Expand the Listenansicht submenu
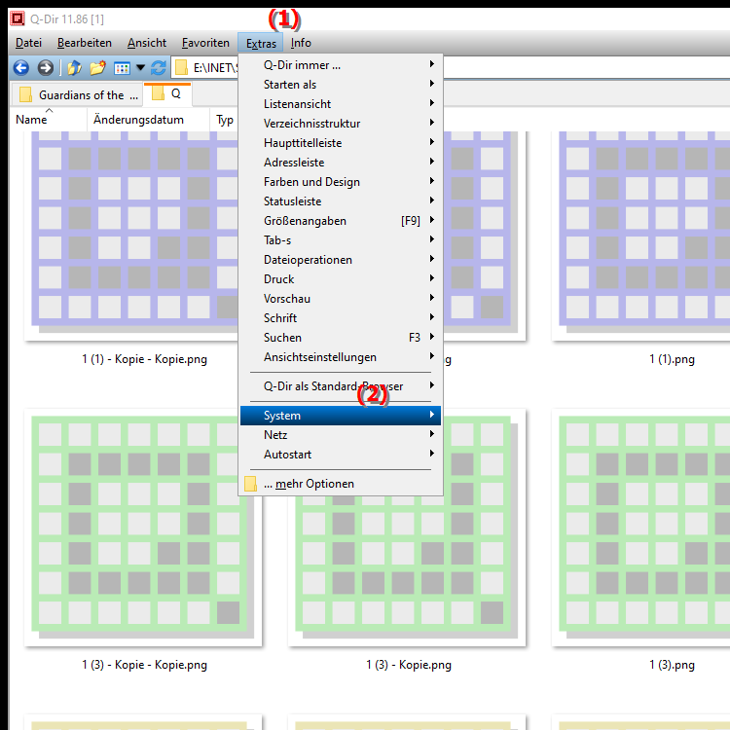 [341, 104]
